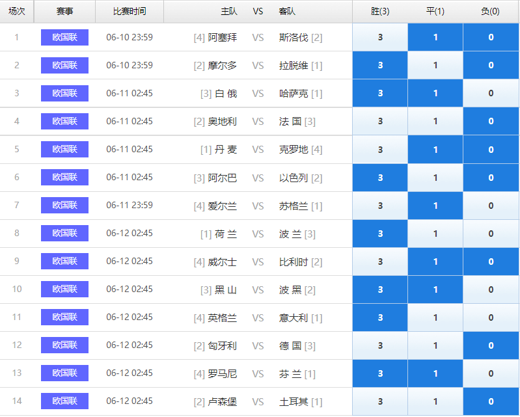520x417 pixels.
Task: Click the 场次 column header
Action: click(x=16, y=11)
